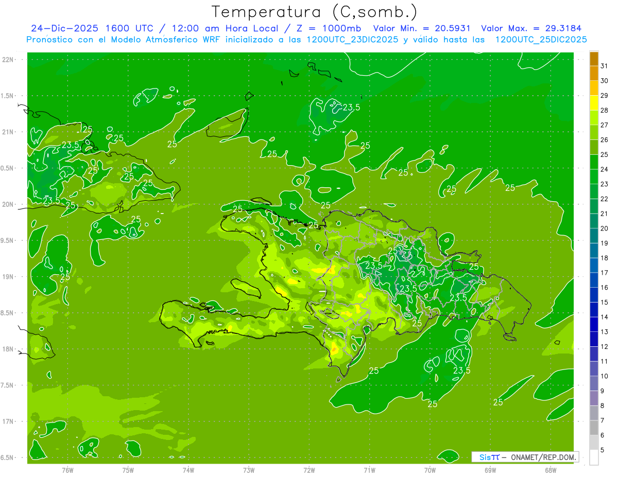Click the orange legend swatch between 30 and 31
The width and height of the screenshot is (618, 477).
594,74
